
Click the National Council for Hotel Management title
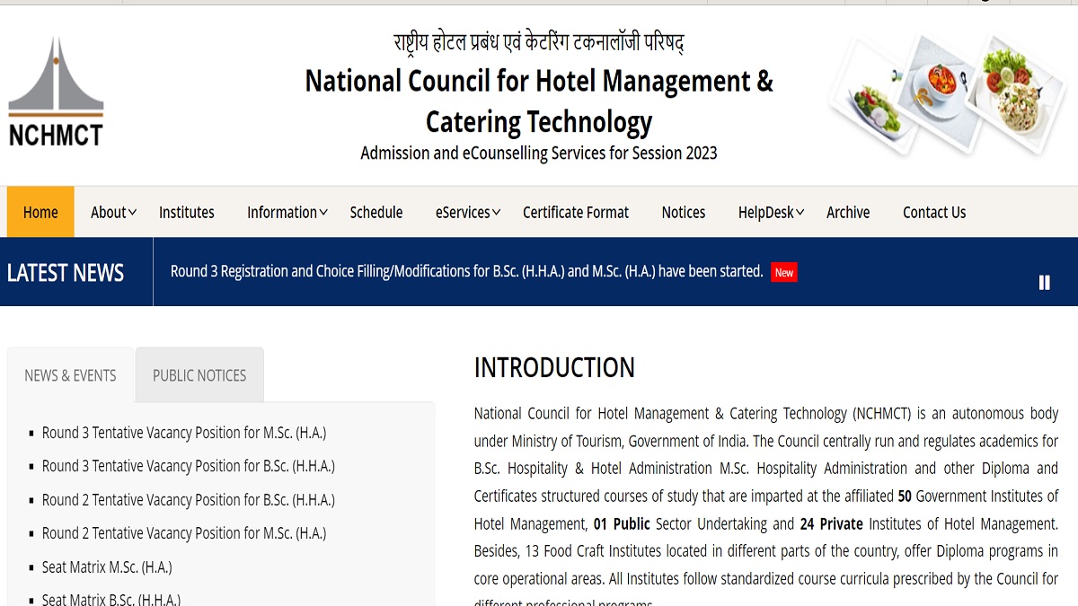click(539, 101)
